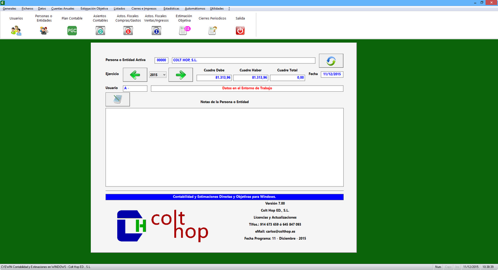Screen dimensions: 498x270
Task: Click CYEWIN Contabilidad status bar text
Action: [46, 267]
